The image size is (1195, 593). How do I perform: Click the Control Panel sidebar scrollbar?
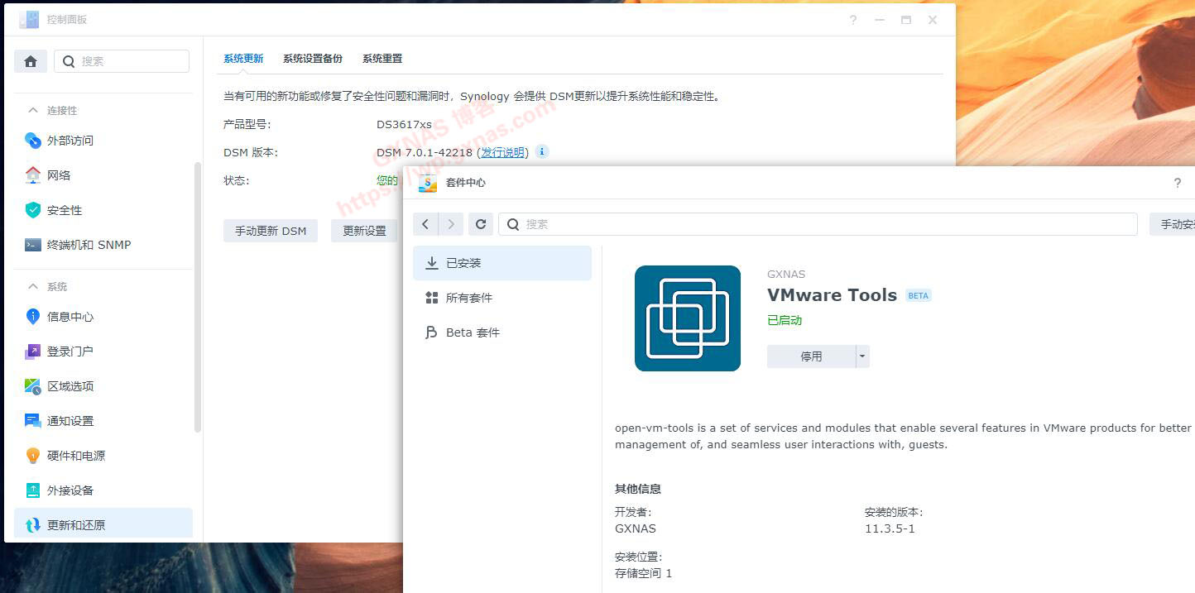coord(197,298)
